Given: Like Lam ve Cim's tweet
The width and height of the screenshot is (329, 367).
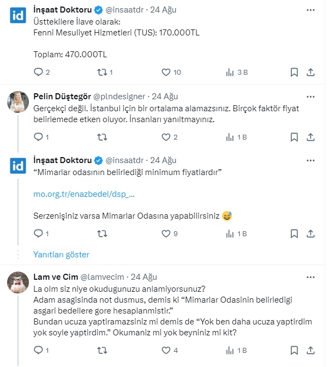Looking at the screenshot, I should pos(166,351).
